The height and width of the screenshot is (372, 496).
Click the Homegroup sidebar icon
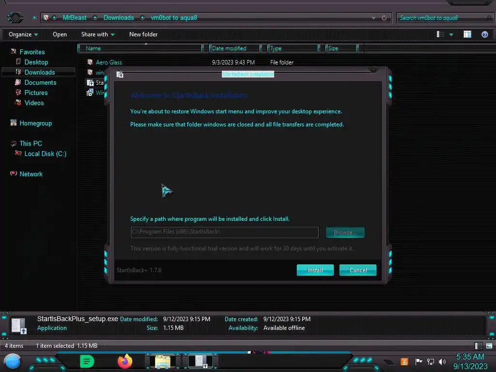[13, 123]
